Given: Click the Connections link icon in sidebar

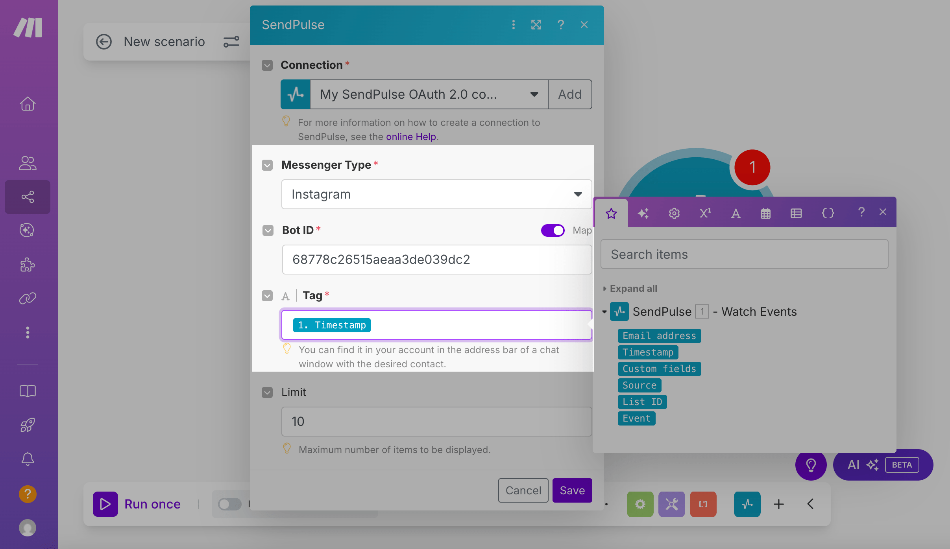Looking at the screenshot, I should (x=28, y=298).
